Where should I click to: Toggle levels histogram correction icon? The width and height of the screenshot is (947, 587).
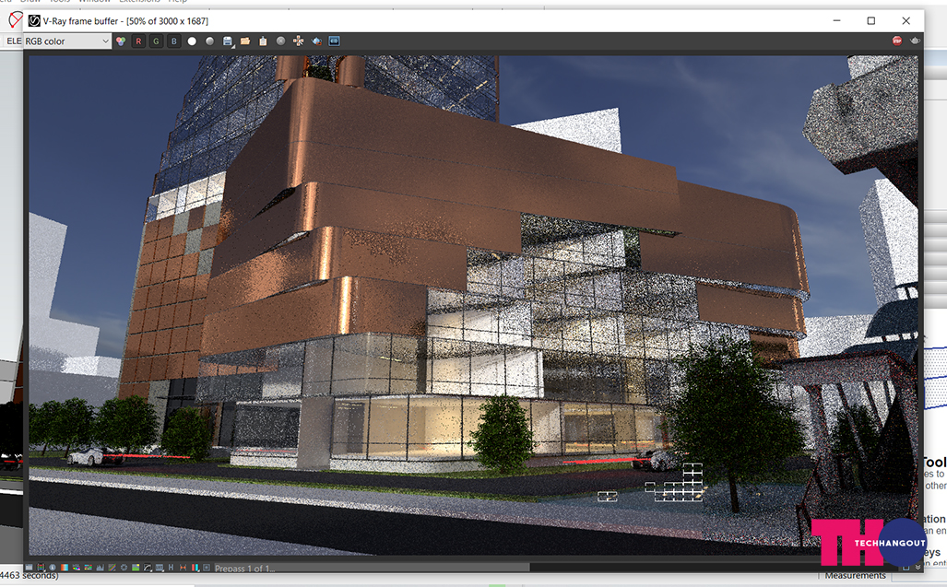[100, 568]
